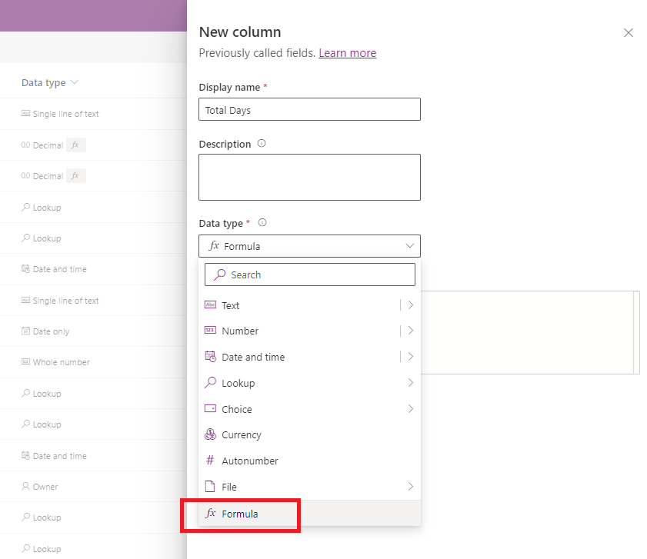The height and width of the screenshot is (559, 647).
Task: Click the Autonumber hash icon
Action: click(x=210, y=461)
